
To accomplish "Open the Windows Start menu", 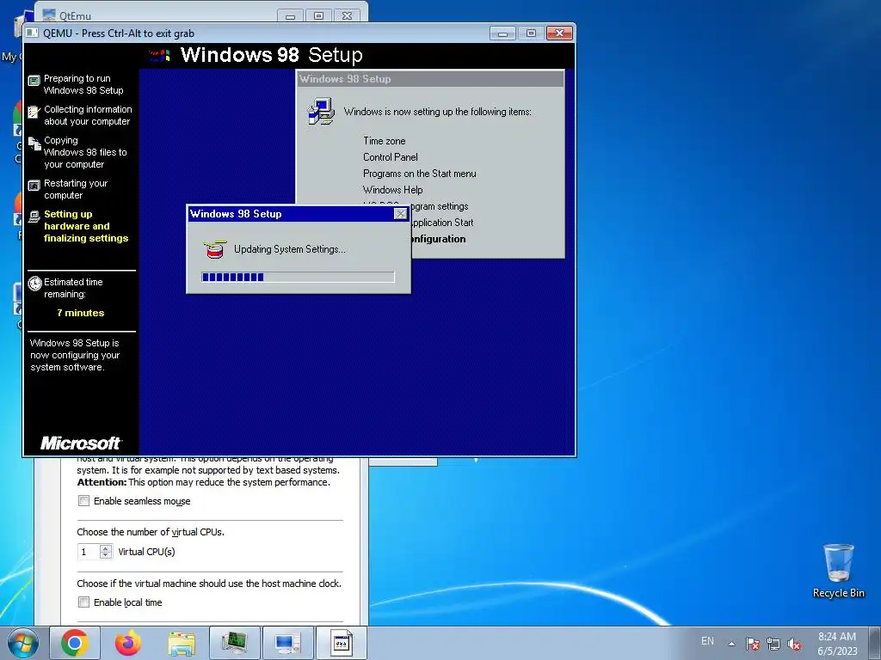I will click(22, 643).
